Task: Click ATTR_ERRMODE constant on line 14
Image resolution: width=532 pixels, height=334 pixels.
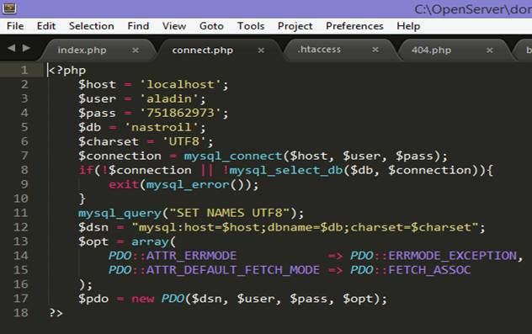Action: [191, 255]
